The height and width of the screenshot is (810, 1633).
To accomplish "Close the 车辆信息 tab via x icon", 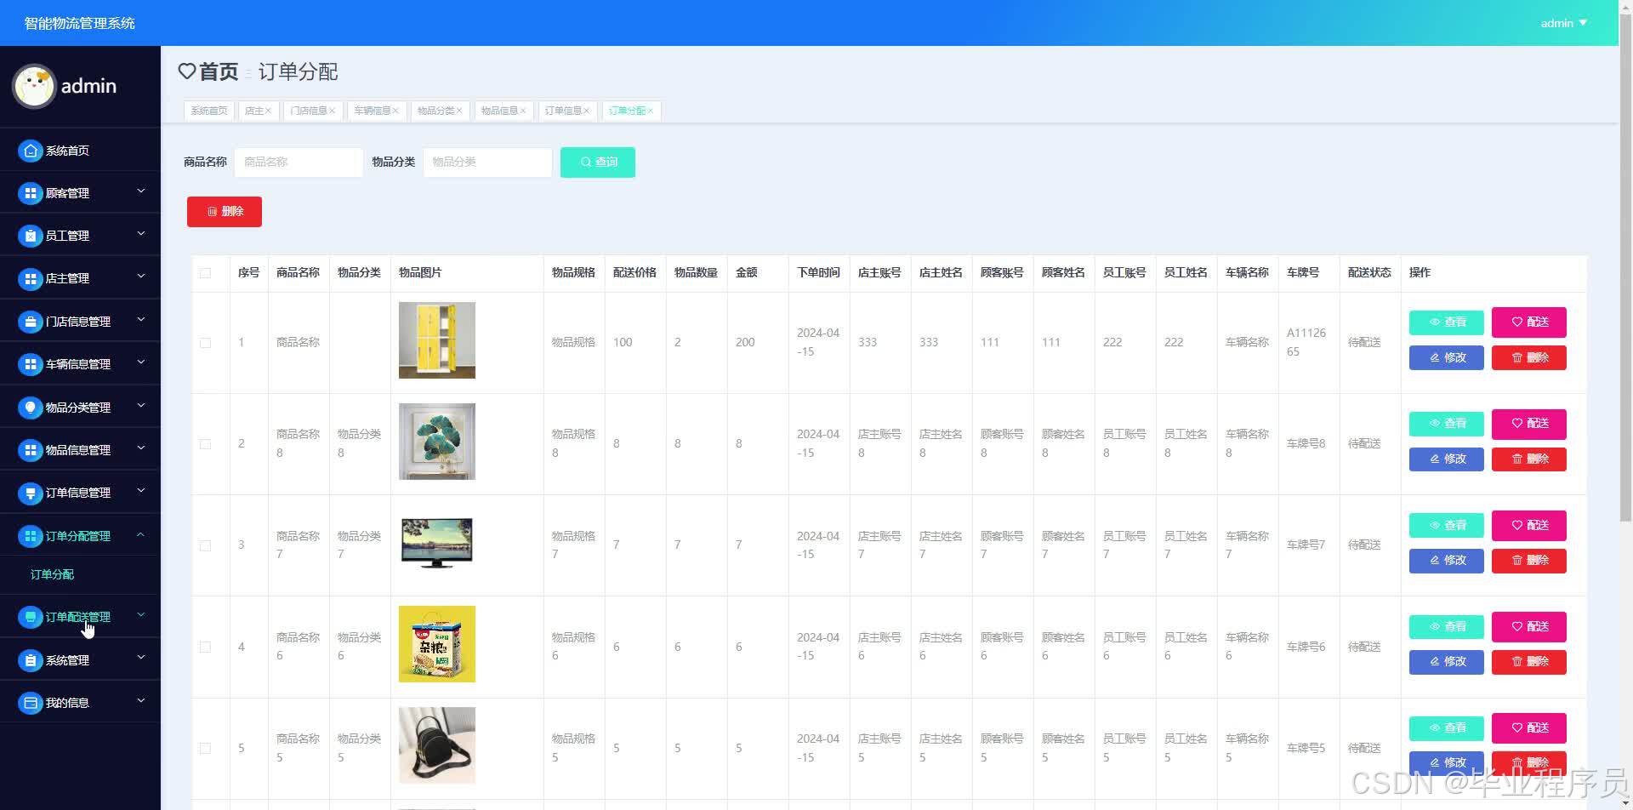I will click(x=395, y=111).
